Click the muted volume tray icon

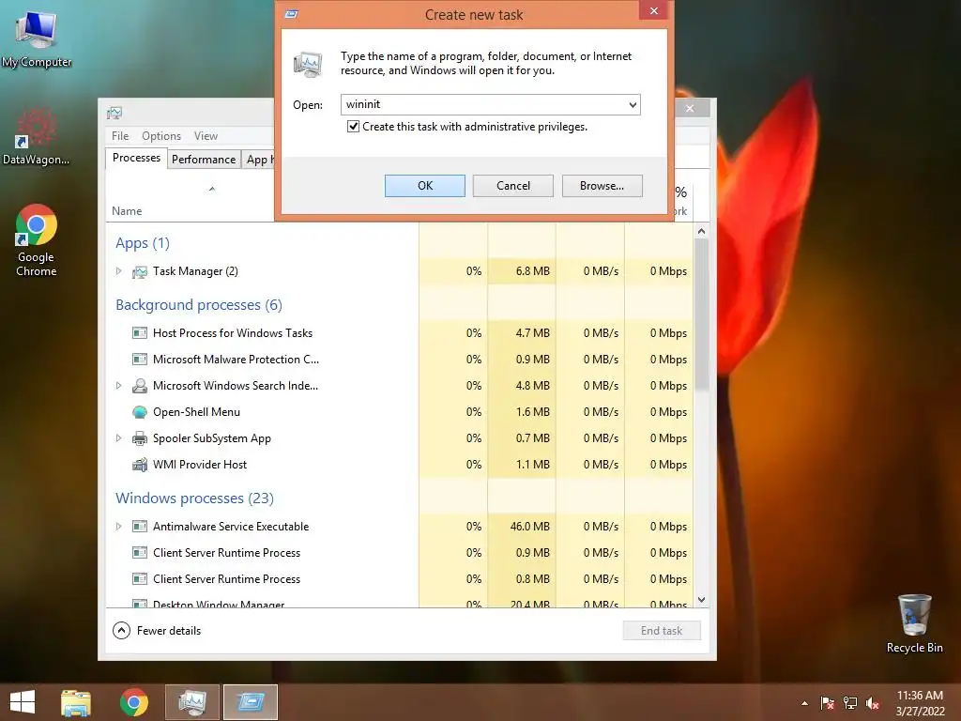pyautogui.click(x=873, y=702)
